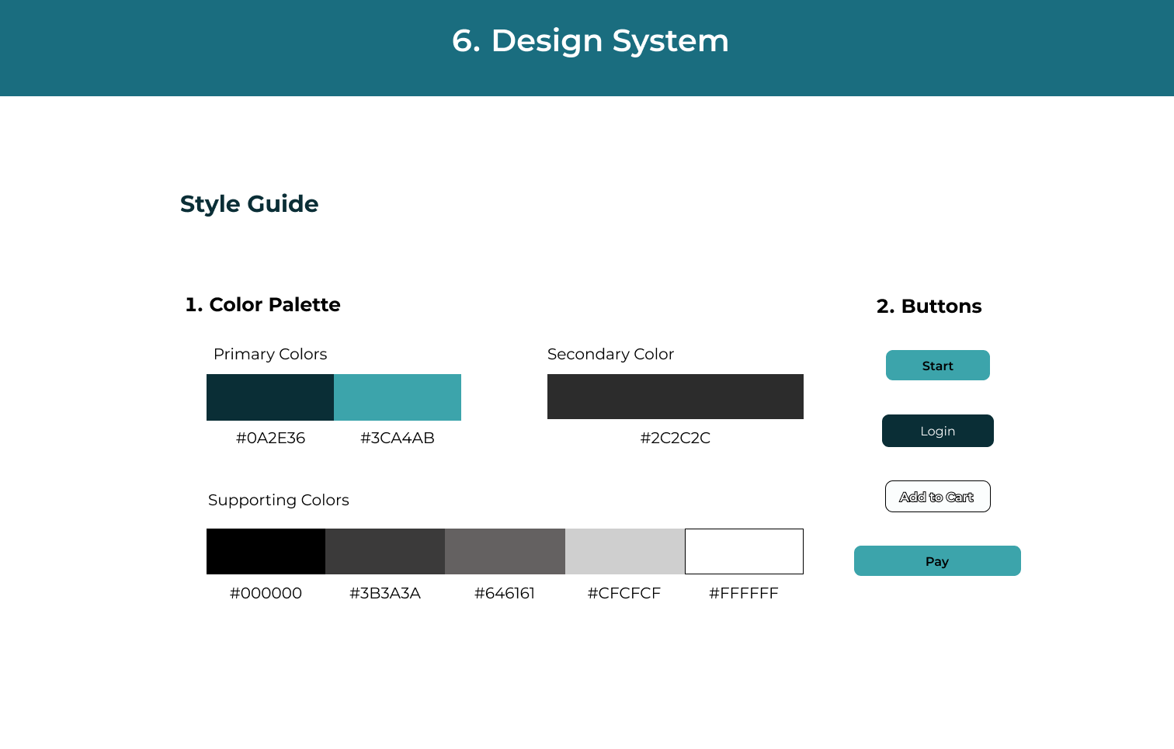Pick the black #000000 supporting swatch

click(x=266, y=551)
